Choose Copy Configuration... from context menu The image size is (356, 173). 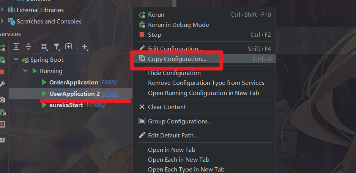point(177,59)
